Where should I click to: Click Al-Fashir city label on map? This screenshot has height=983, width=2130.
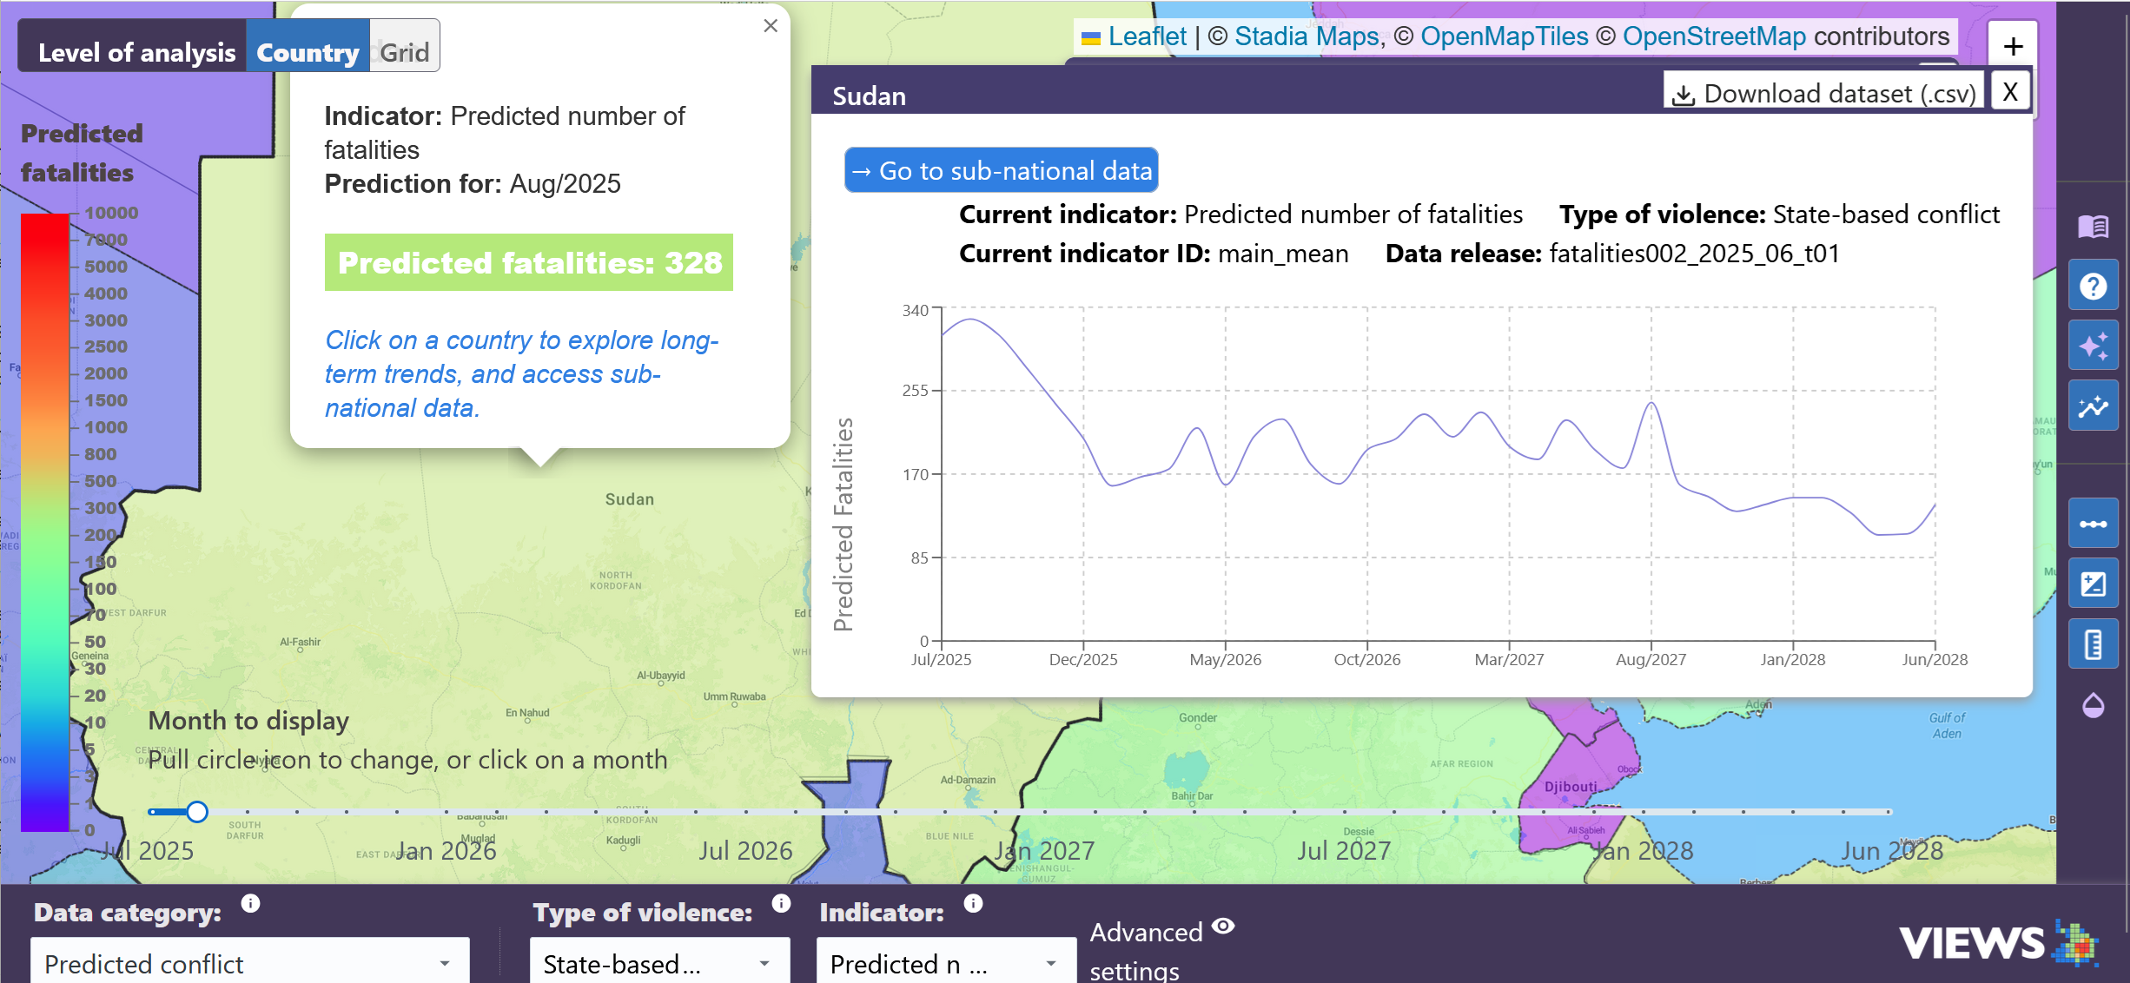tap(300, 642)
